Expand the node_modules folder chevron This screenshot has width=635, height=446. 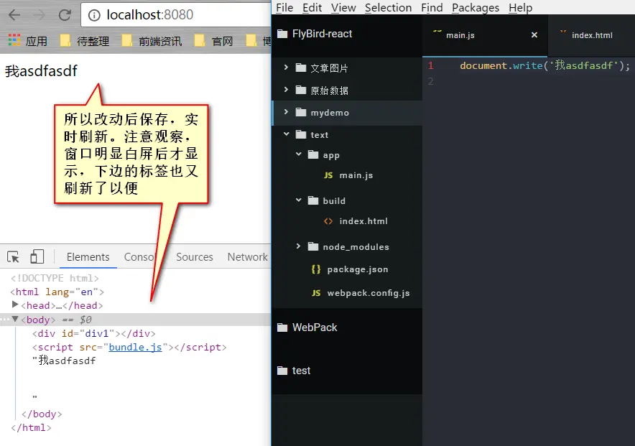299,246
